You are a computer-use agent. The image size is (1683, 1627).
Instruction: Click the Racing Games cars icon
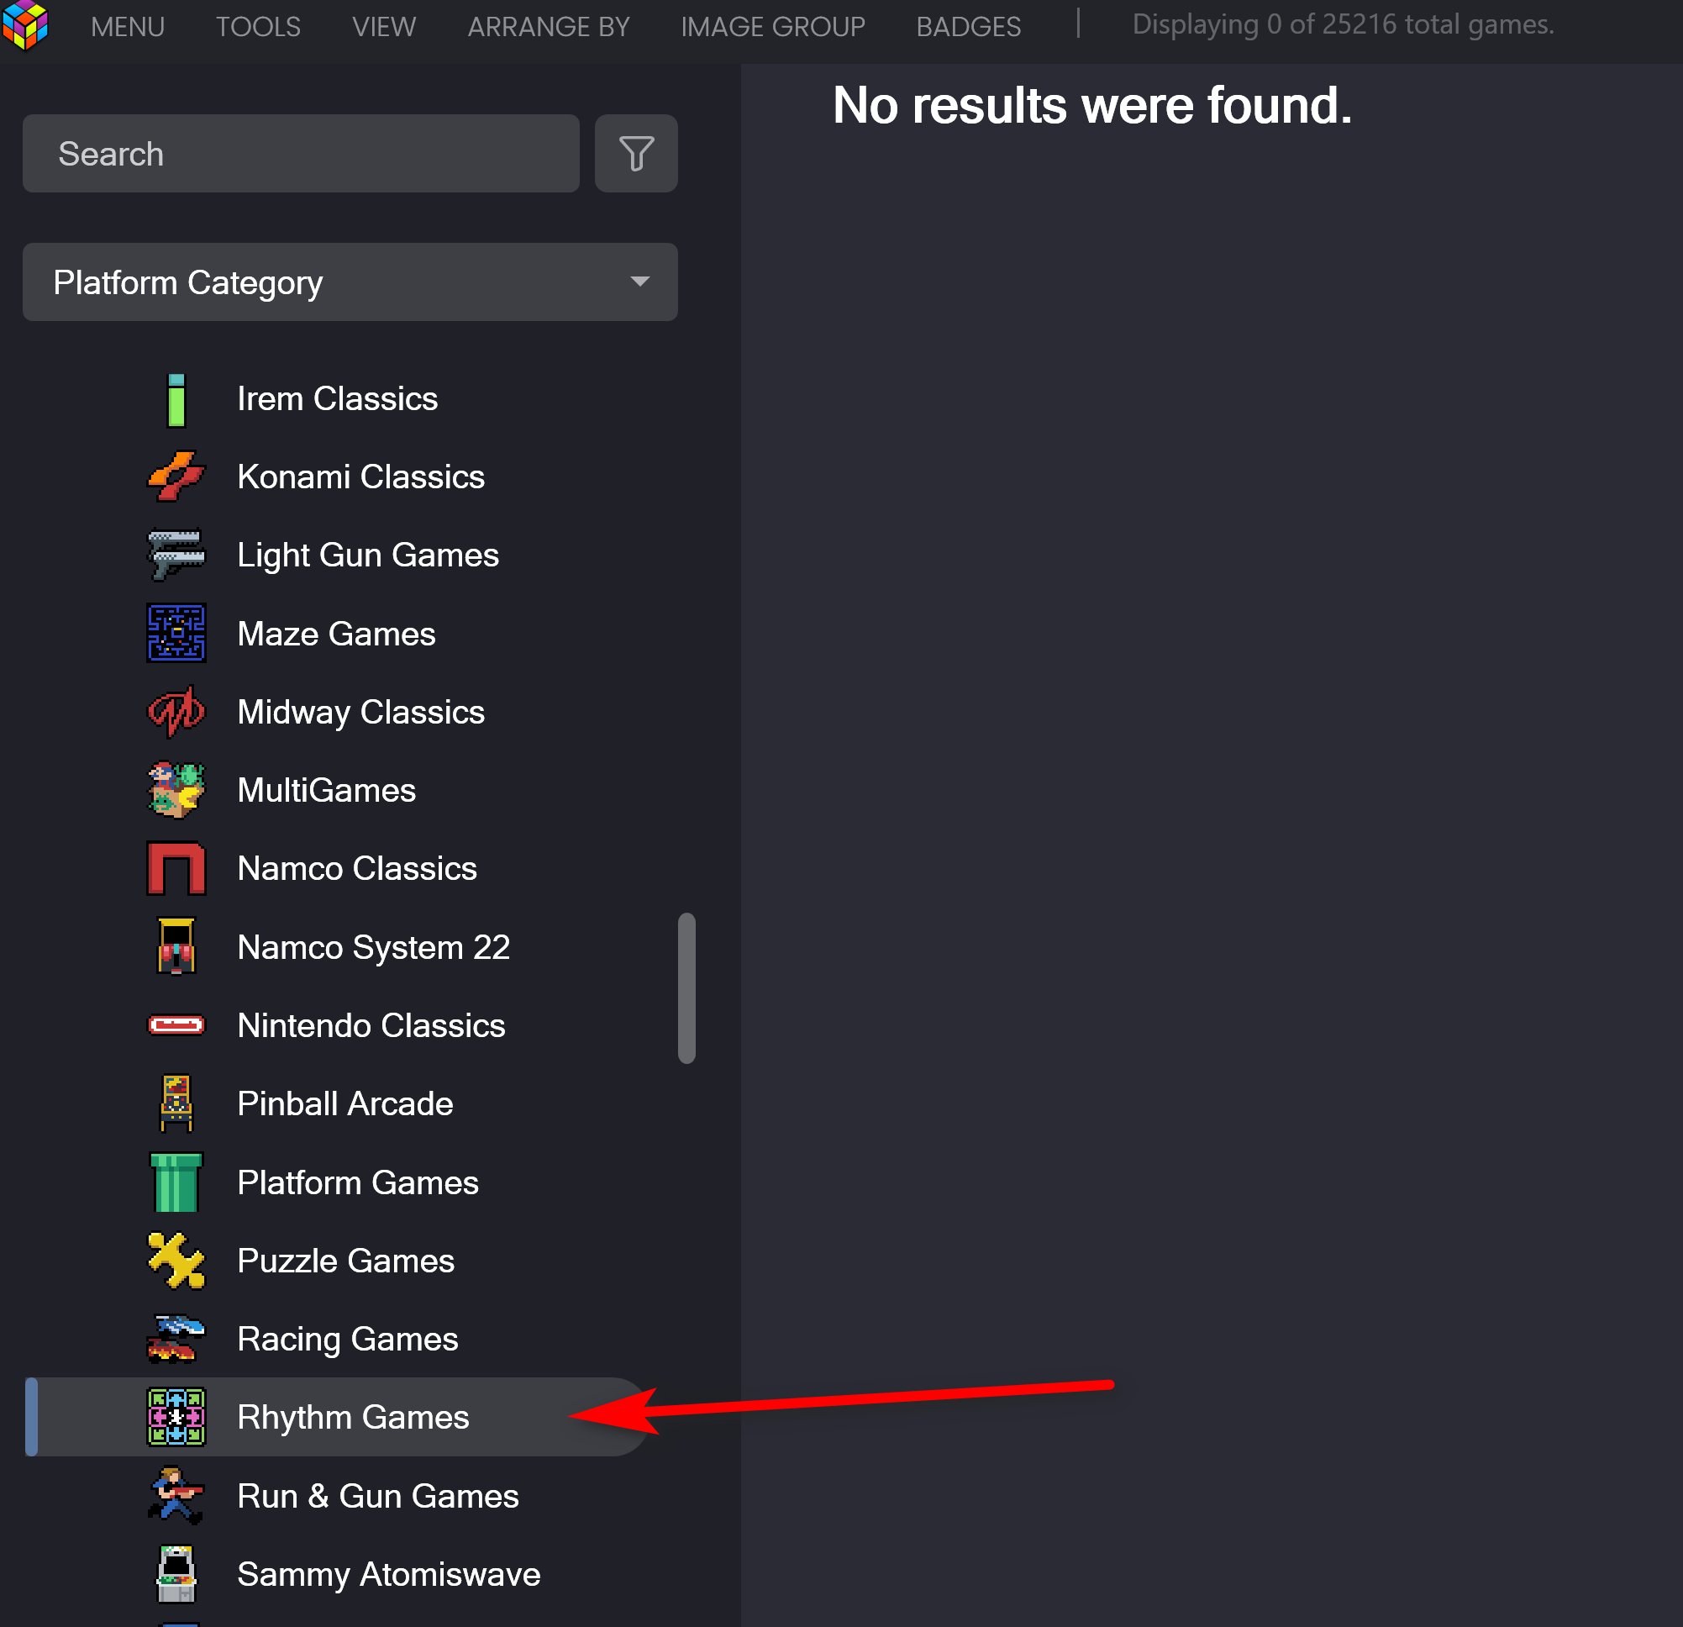(176, 1339)
